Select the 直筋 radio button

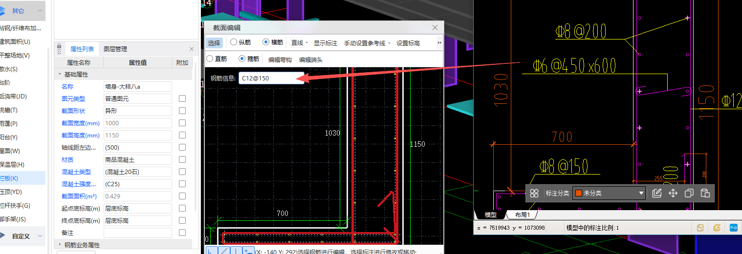[210, 59]
